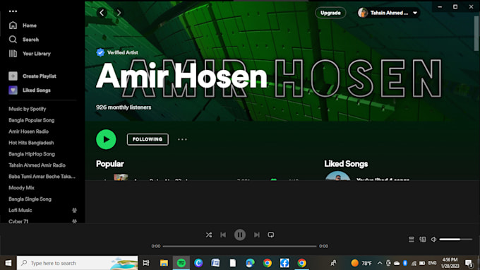Pause playback with center button
The width and height of the screenshot is (480, 270).
240,235
